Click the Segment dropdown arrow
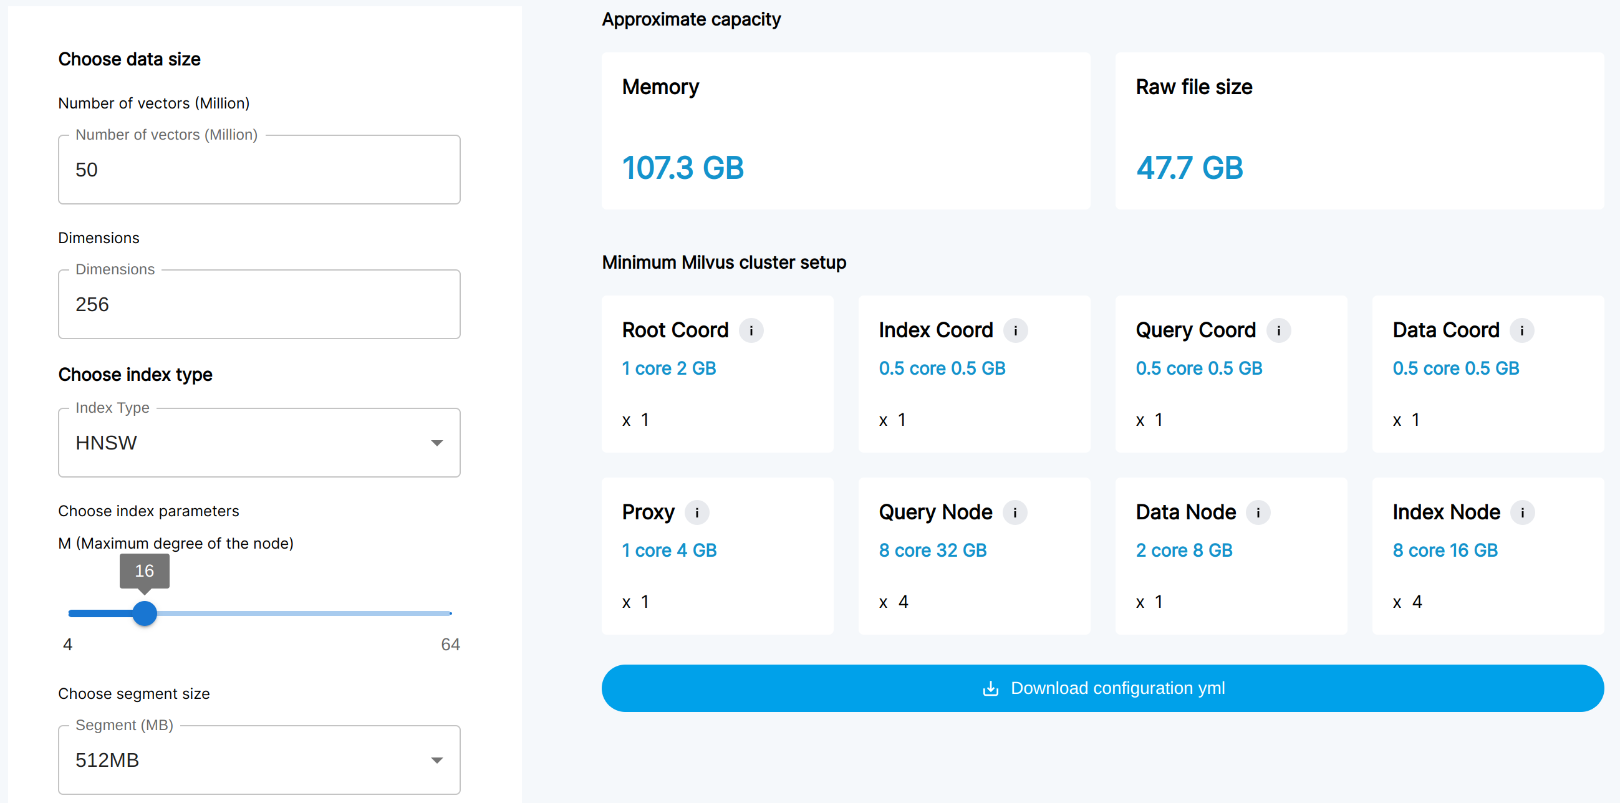This screenshot has height=803, width=1620. tap(437, 759)
